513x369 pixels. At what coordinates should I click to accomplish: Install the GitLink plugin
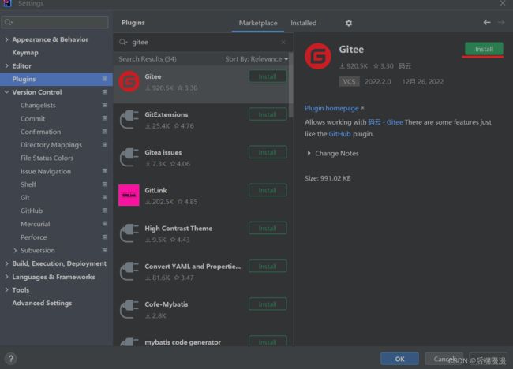pos(268,190)
